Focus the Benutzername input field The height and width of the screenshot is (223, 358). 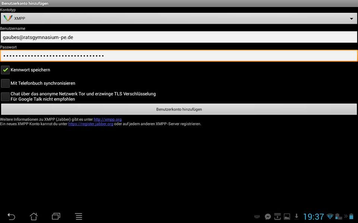pos(178,37)
